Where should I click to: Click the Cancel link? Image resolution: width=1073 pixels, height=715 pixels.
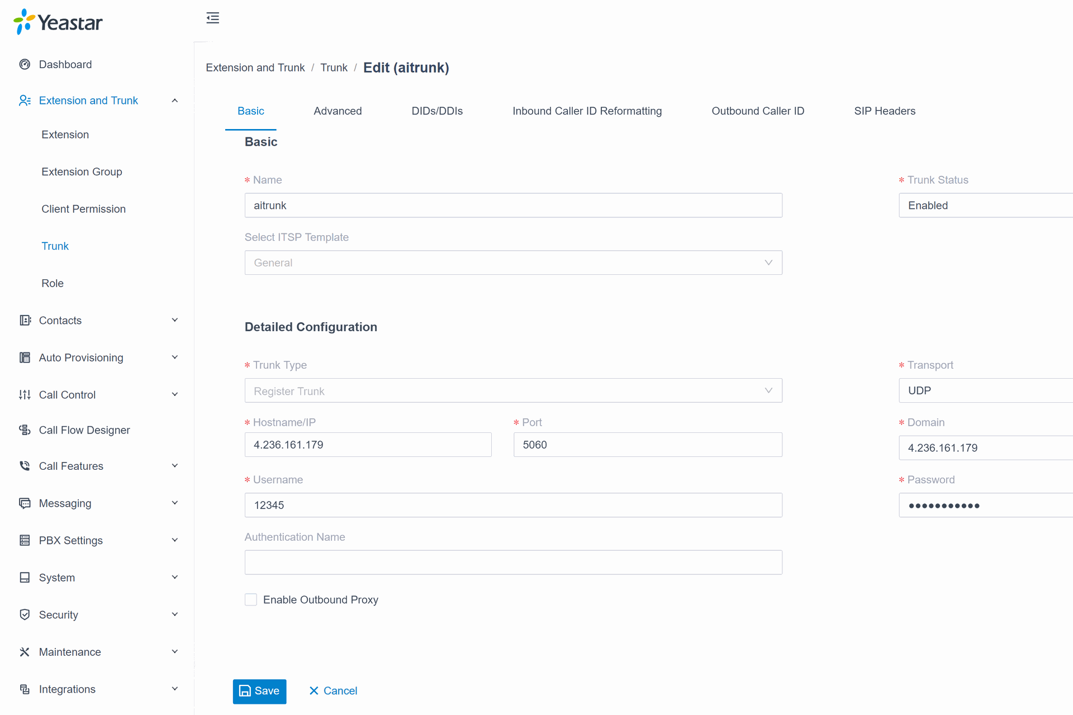333,691
